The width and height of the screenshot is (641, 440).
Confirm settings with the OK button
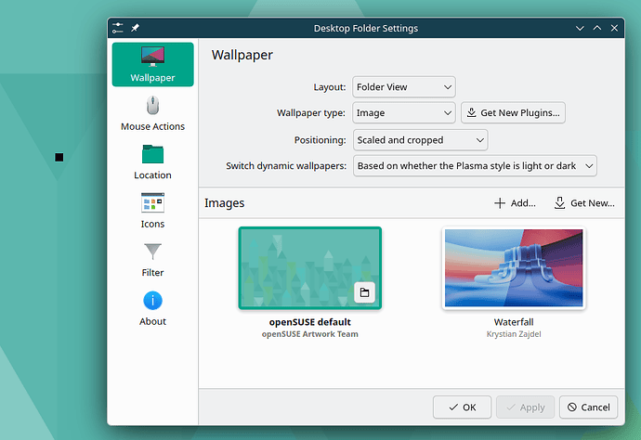[x=462, y=408]
